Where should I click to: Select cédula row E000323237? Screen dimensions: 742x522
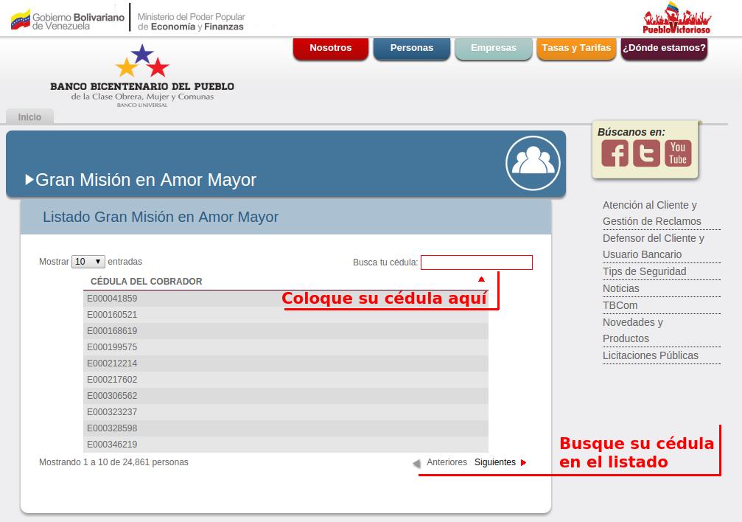[x=286, y=411]
